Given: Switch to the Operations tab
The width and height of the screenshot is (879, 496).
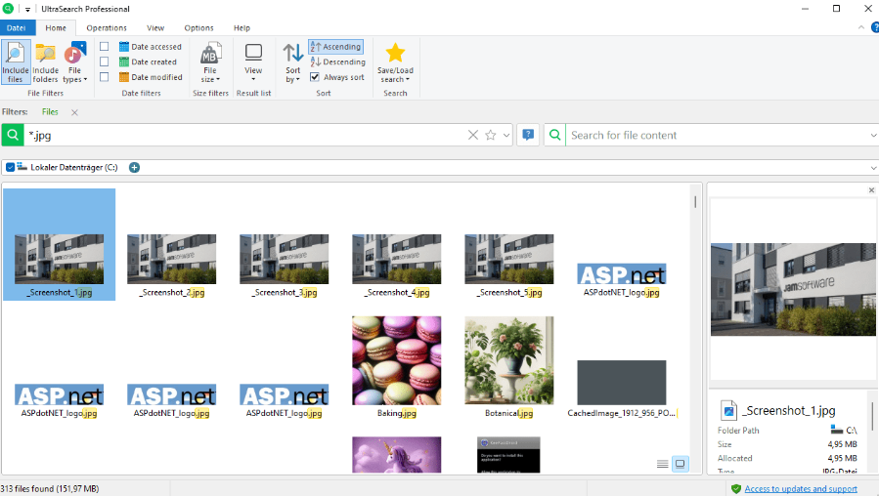Looking at the screenshot, I should [x=107, y=27].
